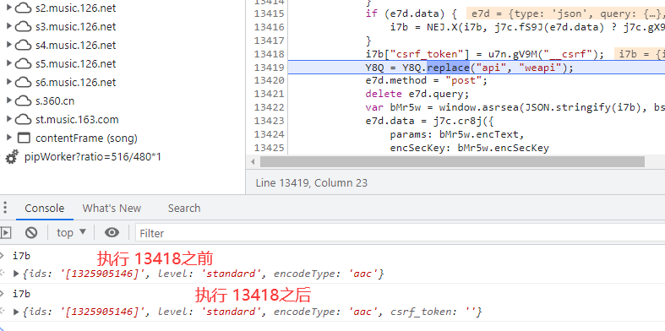Set breakpoint on line number 13422
The width and height of the screenshot is (665, 331).
[270, 107]
